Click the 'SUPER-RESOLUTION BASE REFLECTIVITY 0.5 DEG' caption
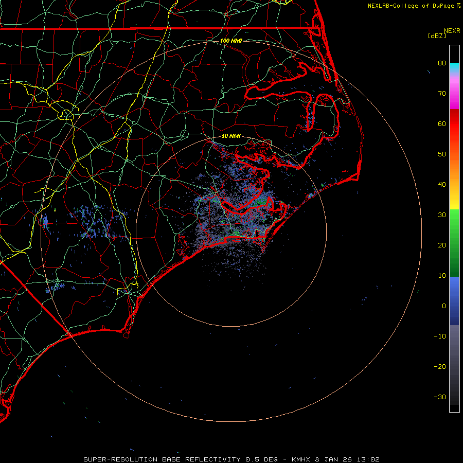The width and height of the screenshot is (463, 463). click(x=181, y=459)
